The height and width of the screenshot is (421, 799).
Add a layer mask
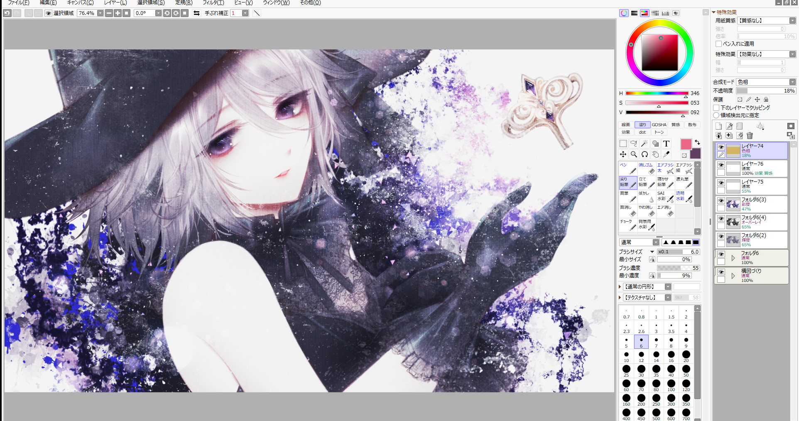[x=791, y=126]
